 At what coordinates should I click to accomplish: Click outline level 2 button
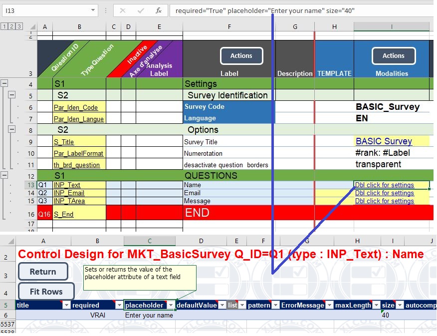(x=11, y=26)
